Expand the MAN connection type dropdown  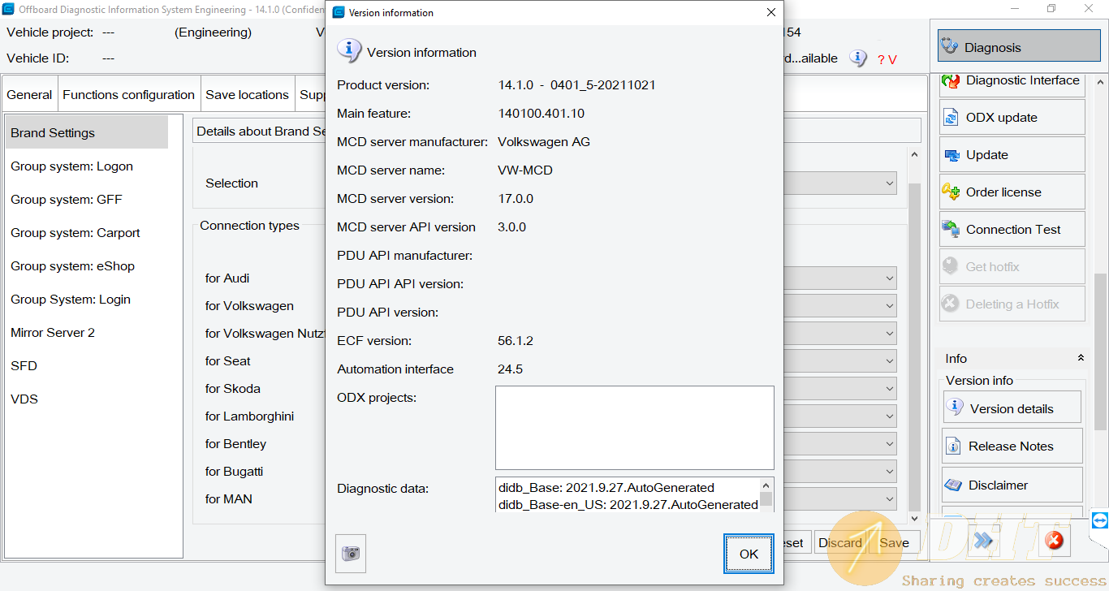click(889, 499)
